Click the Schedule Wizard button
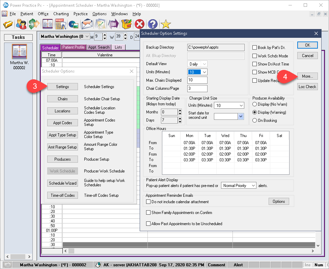 (x=62, y=183)
